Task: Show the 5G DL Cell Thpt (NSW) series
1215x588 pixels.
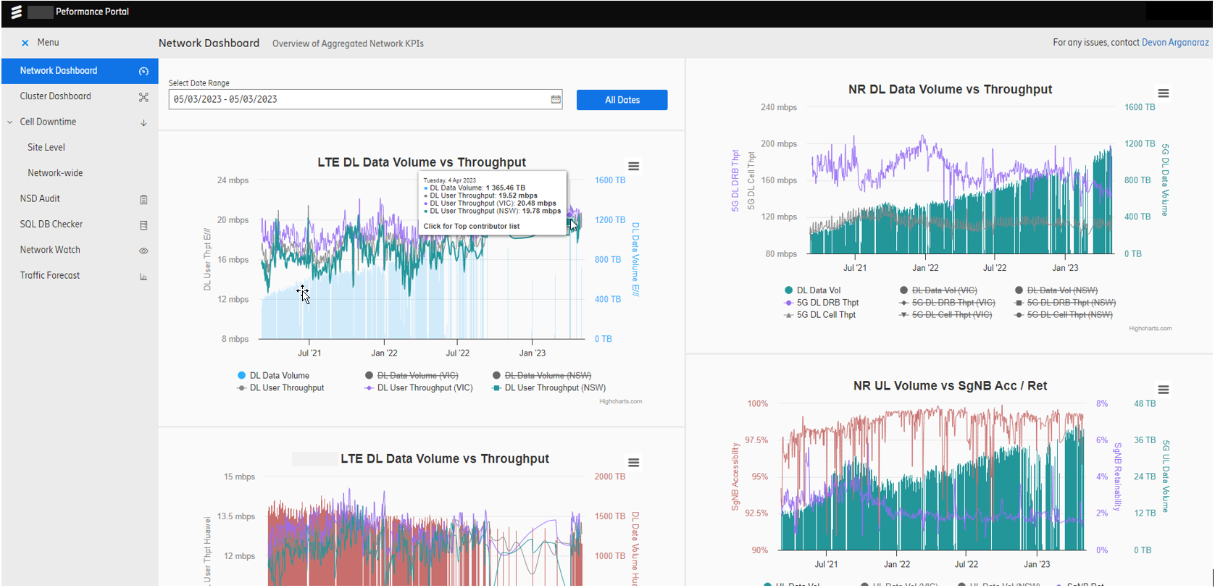Action: coord(1064,315)
